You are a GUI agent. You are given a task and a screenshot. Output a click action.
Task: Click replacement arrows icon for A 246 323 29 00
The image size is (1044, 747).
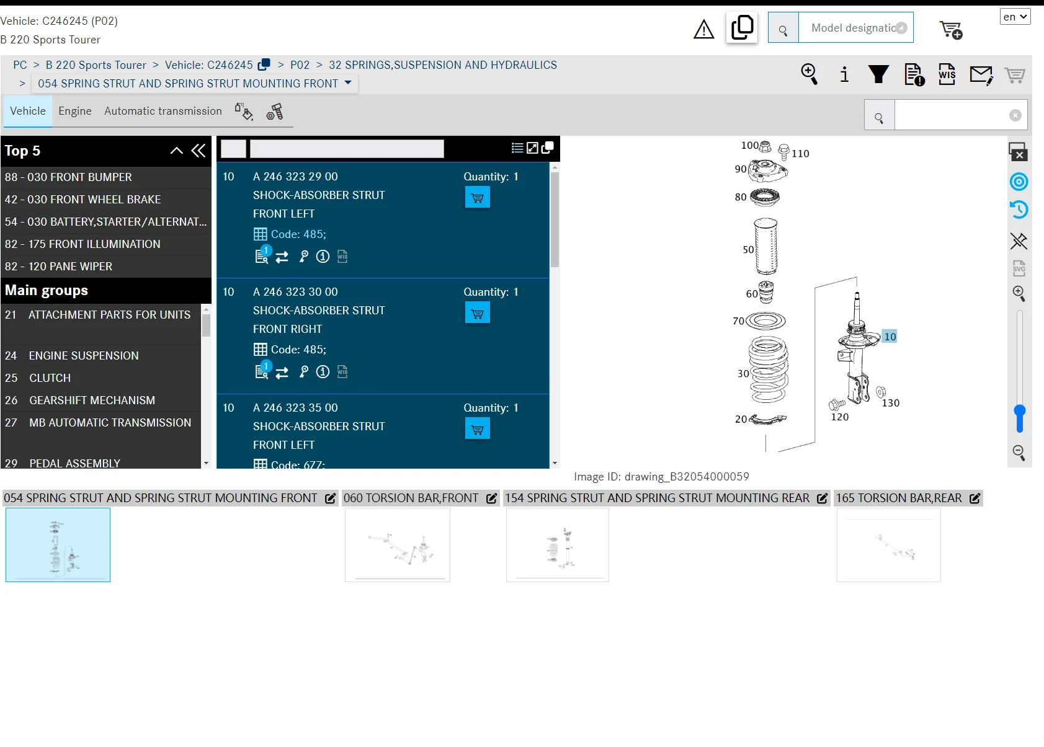click(282, 257)
